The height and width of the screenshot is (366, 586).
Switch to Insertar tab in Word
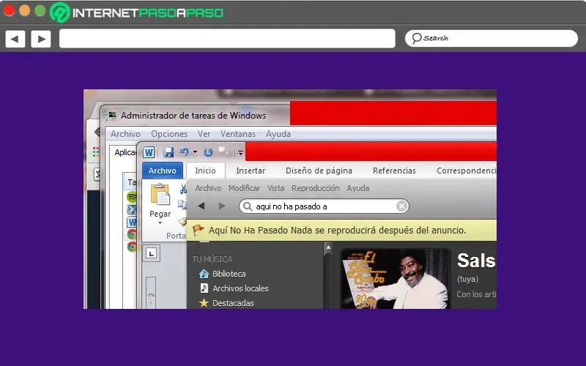tap(251, 171)
